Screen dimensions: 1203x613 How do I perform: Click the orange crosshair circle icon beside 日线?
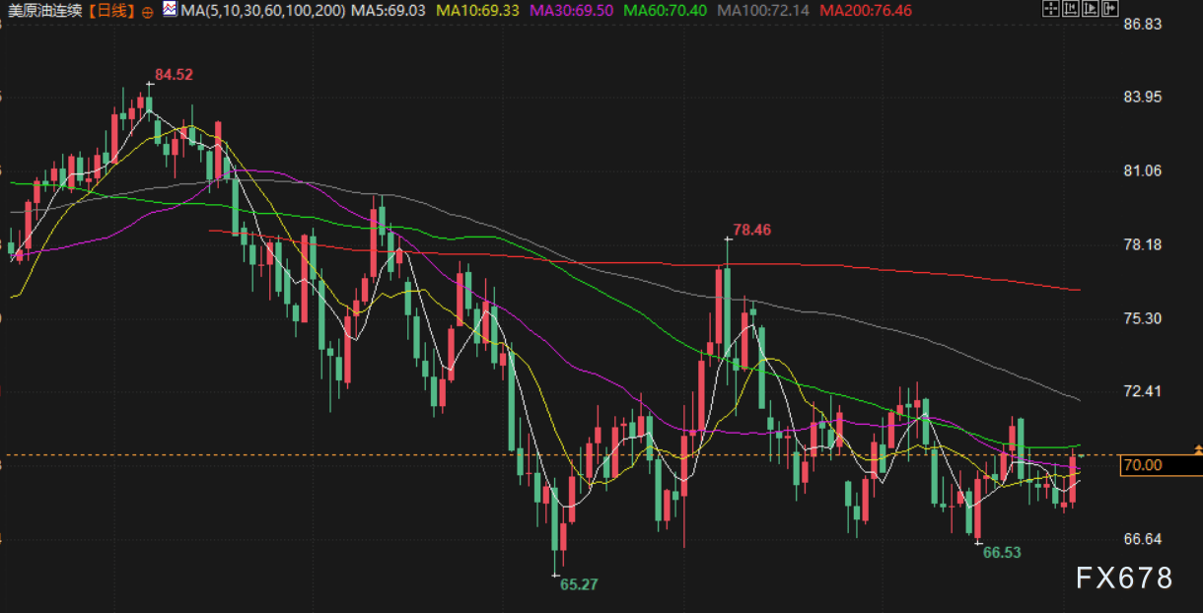click(x=147, y=11)
